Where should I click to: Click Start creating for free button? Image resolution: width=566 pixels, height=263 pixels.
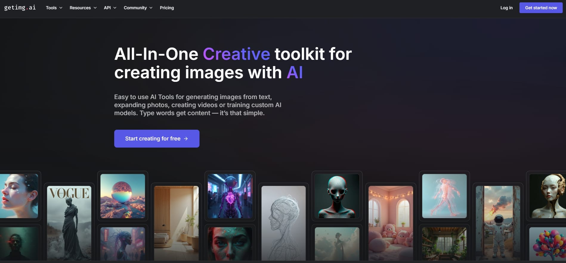157,139
